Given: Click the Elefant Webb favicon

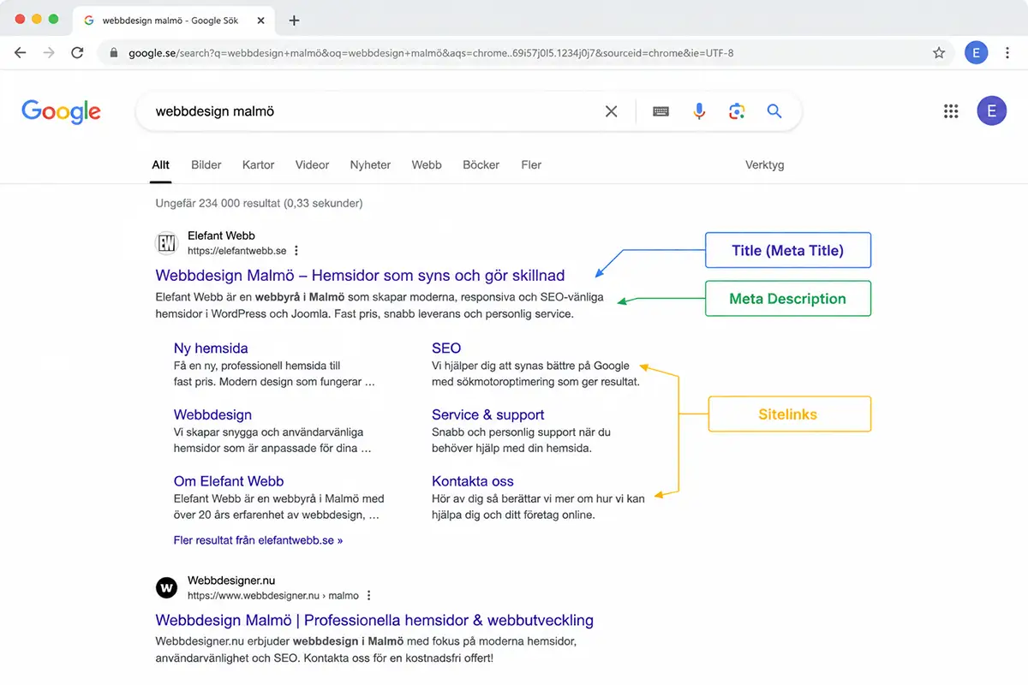Looking at the screenshot, I should tap(167, 243).
